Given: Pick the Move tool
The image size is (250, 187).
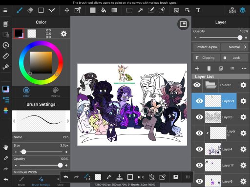Looking at the screenshot, I should tap(67, 10).
